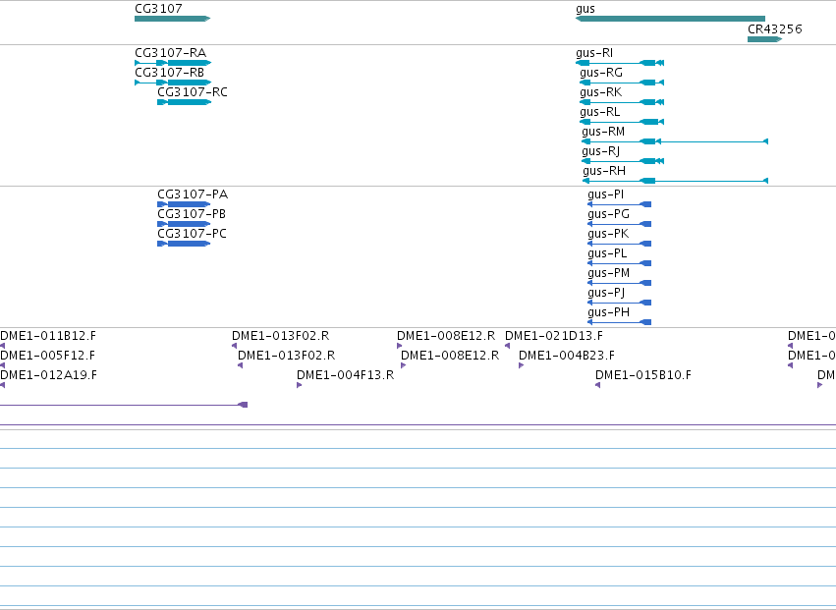
Task: Select the gus-RI transcript glyph
Action: 620,63
